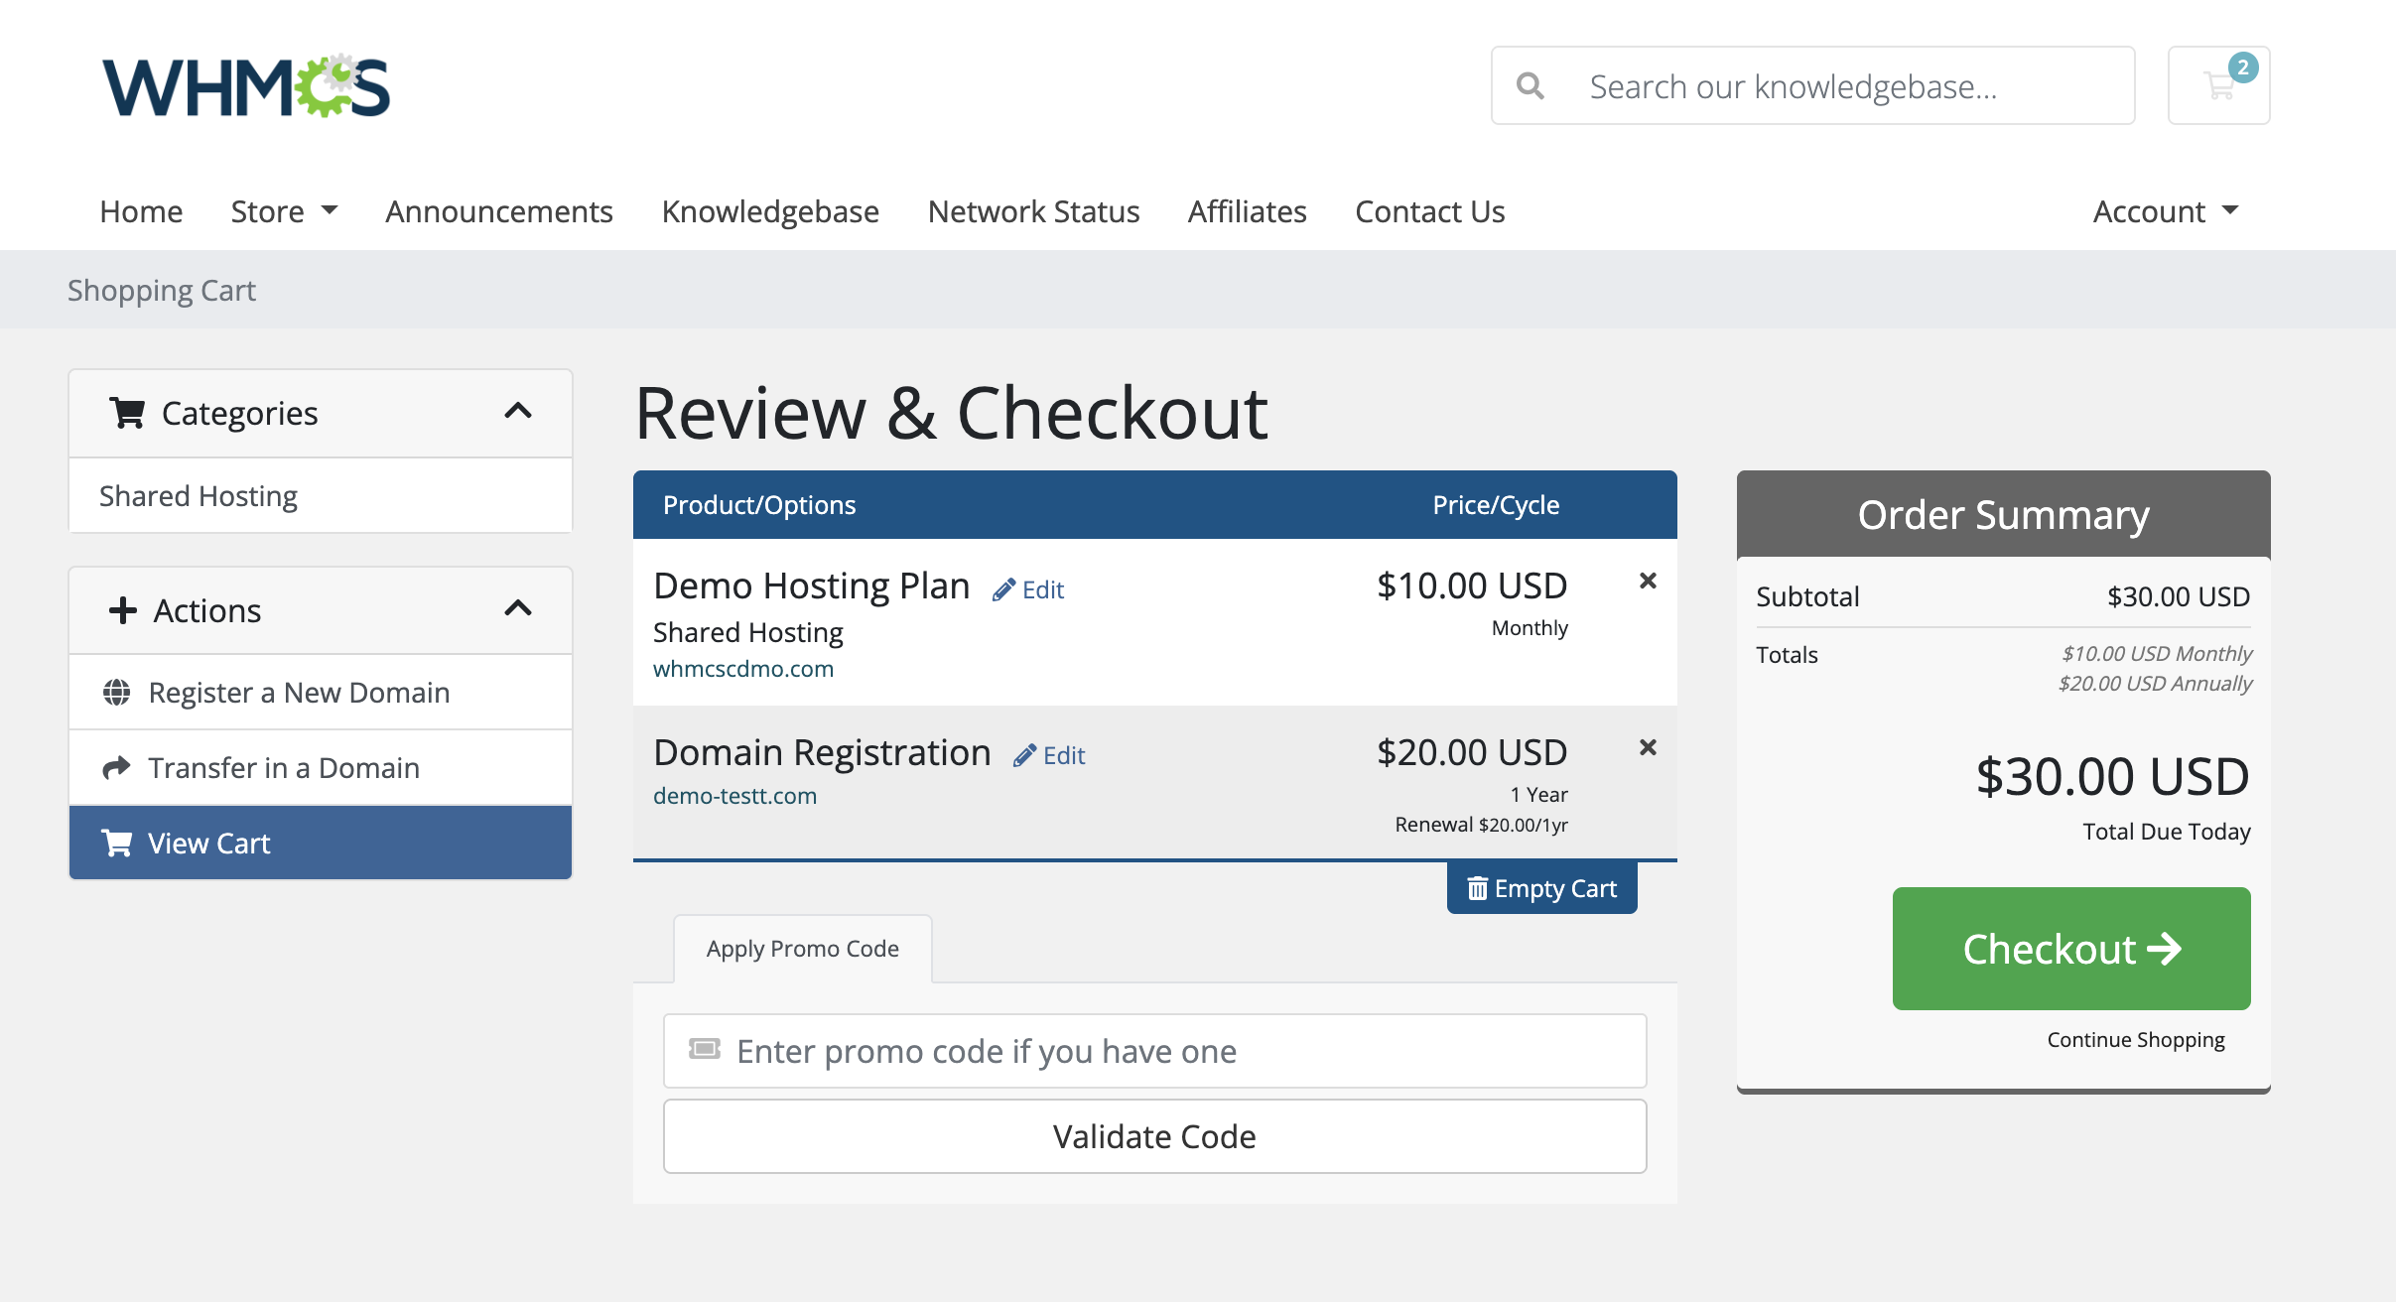2396x1302 pixels.
Task: Click the 'Review & Checkout' heading
Action: (951, 413)
